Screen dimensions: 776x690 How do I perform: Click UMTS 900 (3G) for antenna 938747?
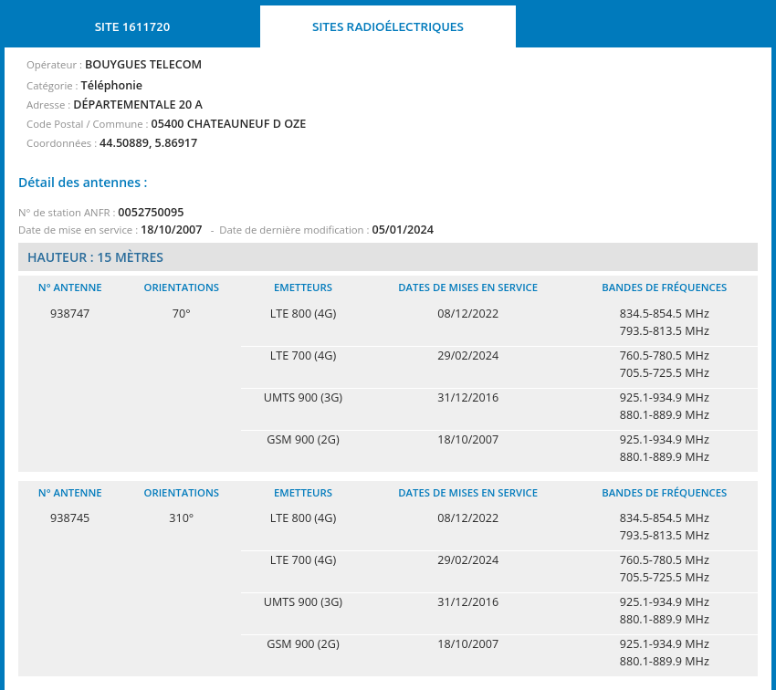click(x=303, y=398)
